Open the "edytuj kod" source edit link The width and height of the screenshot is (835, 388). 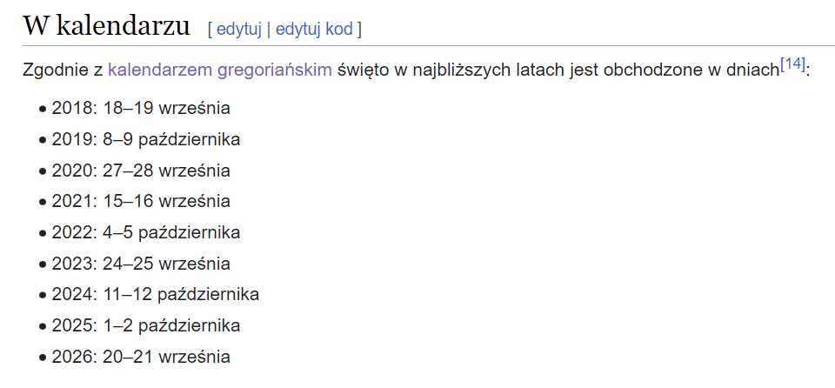[314, 29]
